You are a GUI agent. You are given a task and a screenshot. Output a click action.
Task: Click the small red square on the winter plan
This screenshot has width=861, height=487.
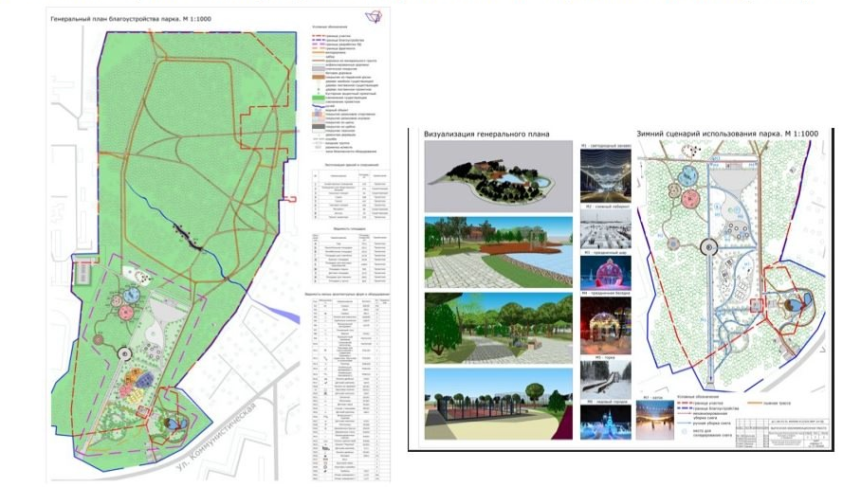756,305
